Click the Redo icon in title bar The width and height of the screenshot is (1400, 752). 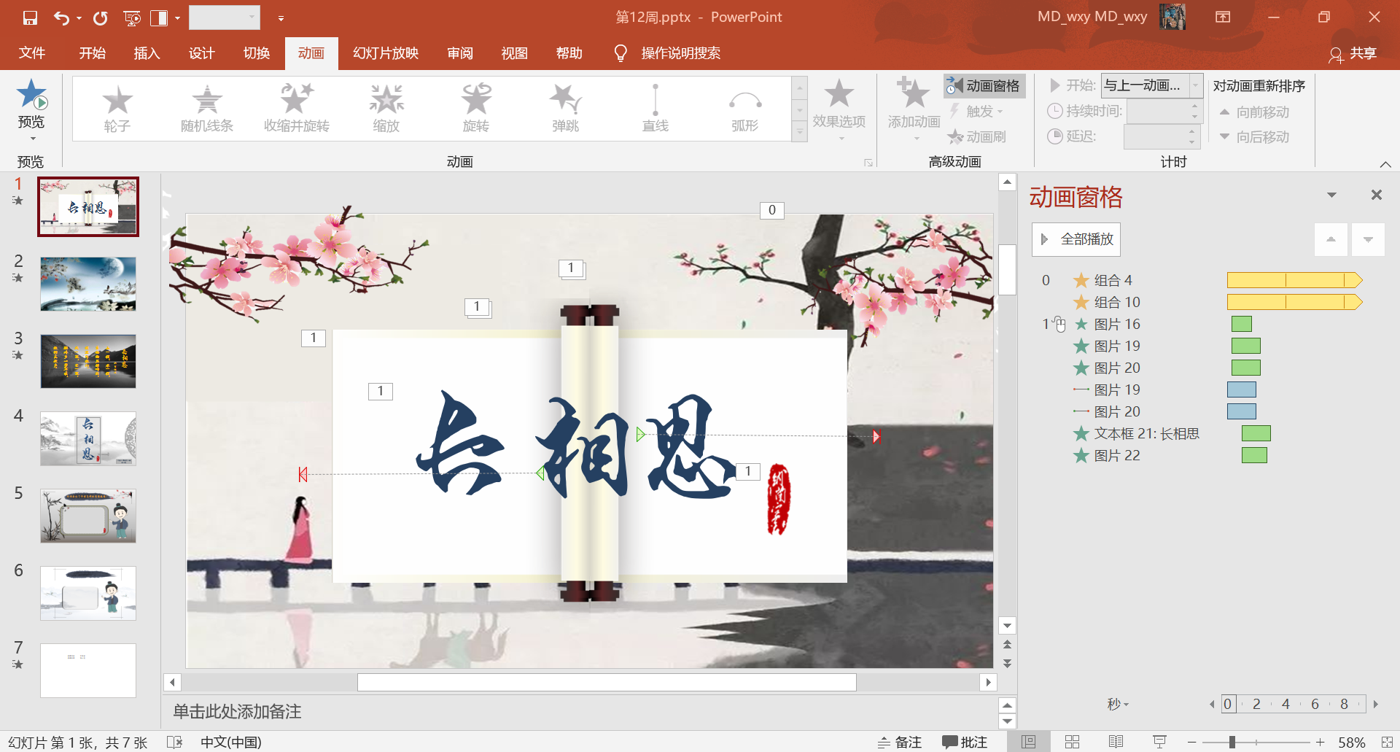pos(100,18)
